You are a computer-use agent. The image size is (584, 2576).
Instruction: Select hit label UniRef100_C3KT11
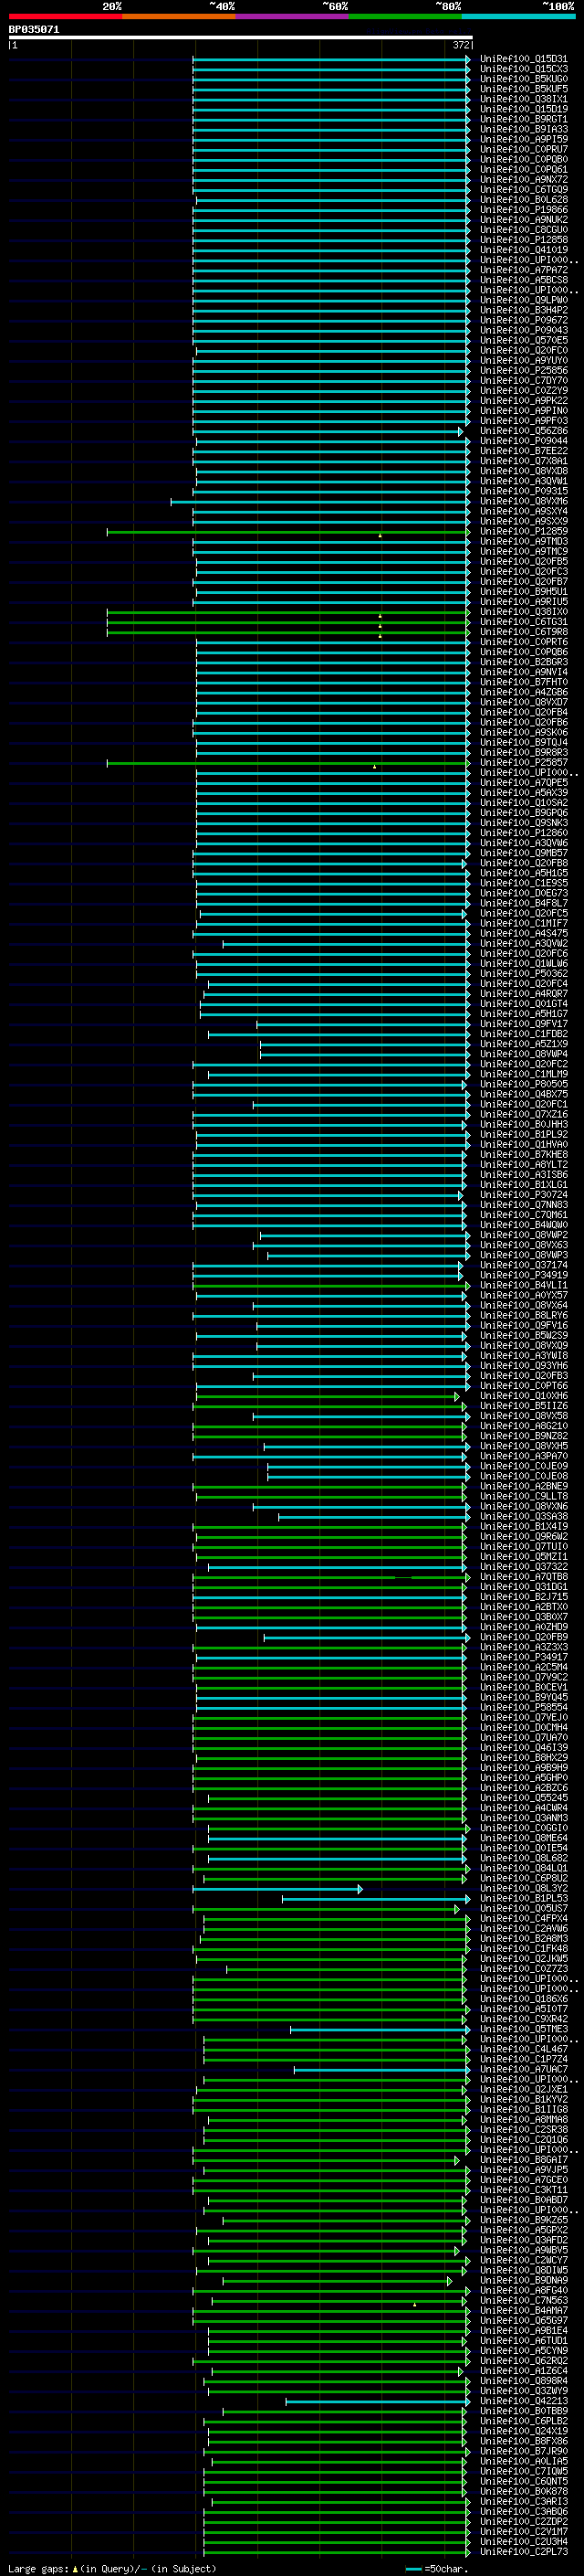point(524,2190)
